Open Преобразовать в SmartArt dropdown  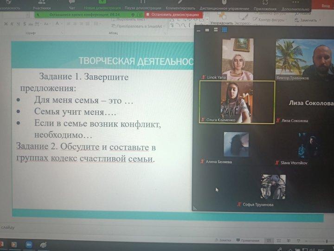point(138,26)
